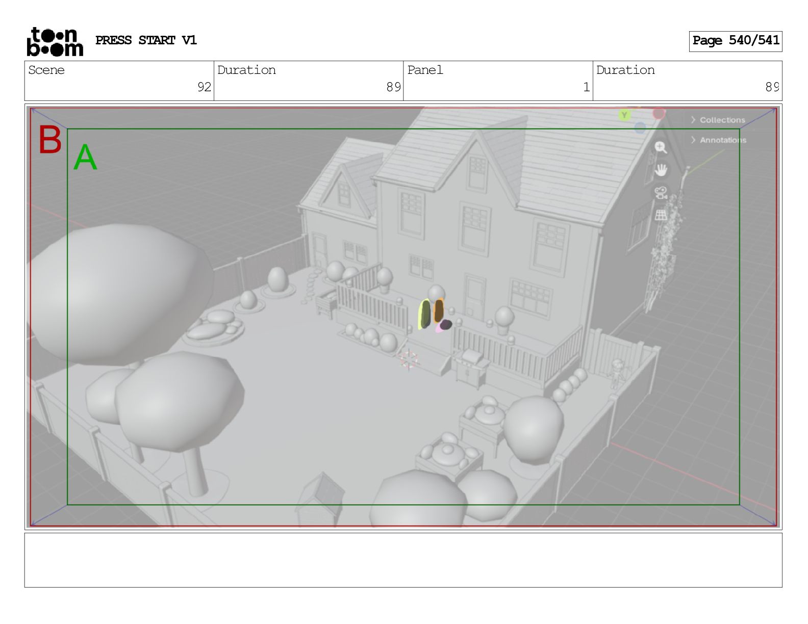The width and height of the screenshot is (808, 624).
Task: Select the zoom magnifier viewport tool
Action: coord(661,147)
